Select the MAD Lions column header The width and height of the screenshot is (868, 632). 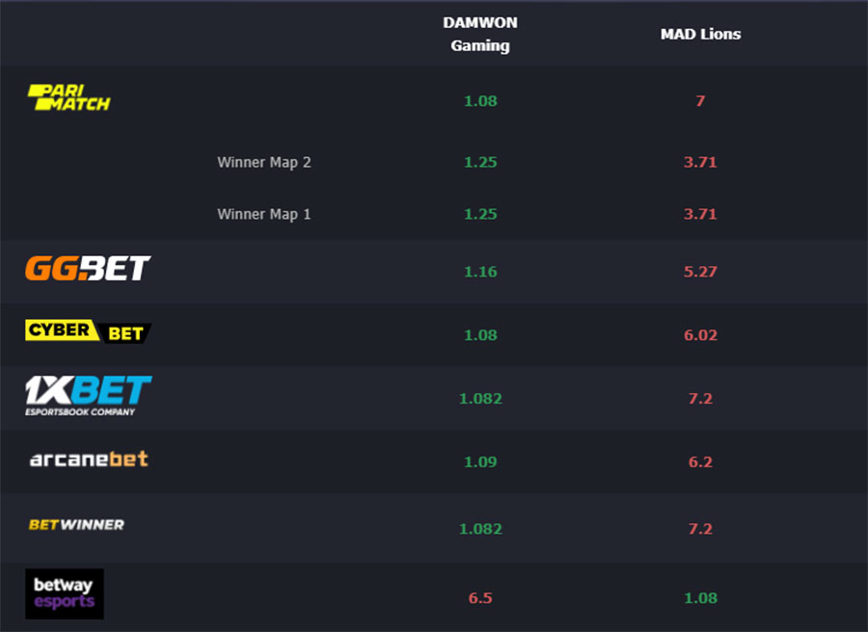coord(700,35)
